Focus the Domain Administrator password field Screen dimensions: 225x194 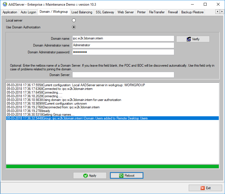pos(123,52)
